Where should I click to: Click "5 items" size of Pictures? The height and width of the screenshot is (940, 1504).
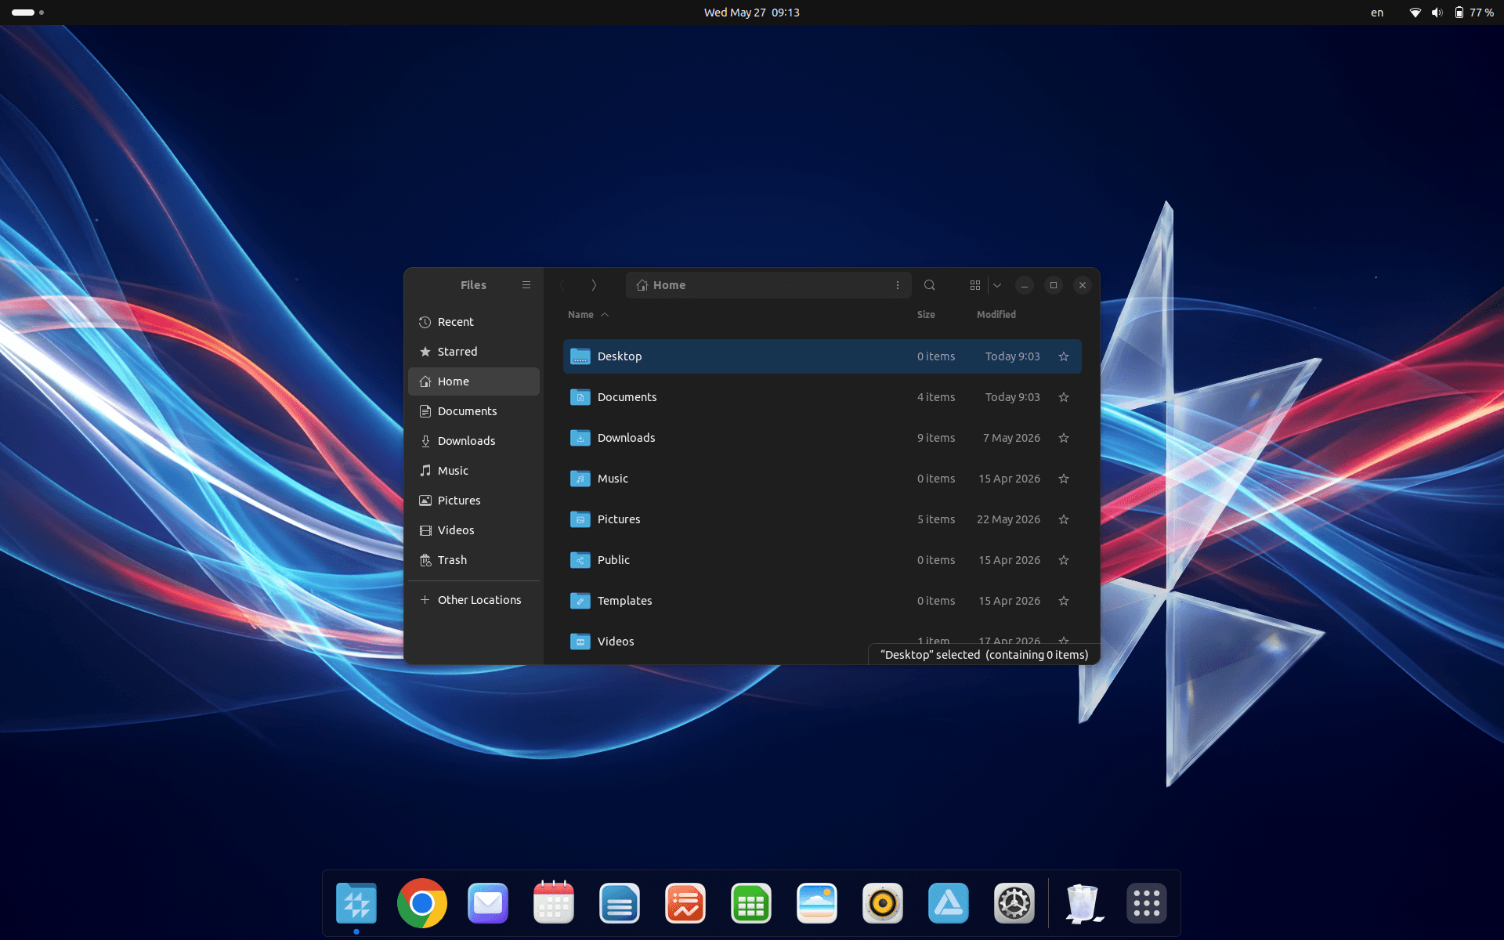point(936,519)
